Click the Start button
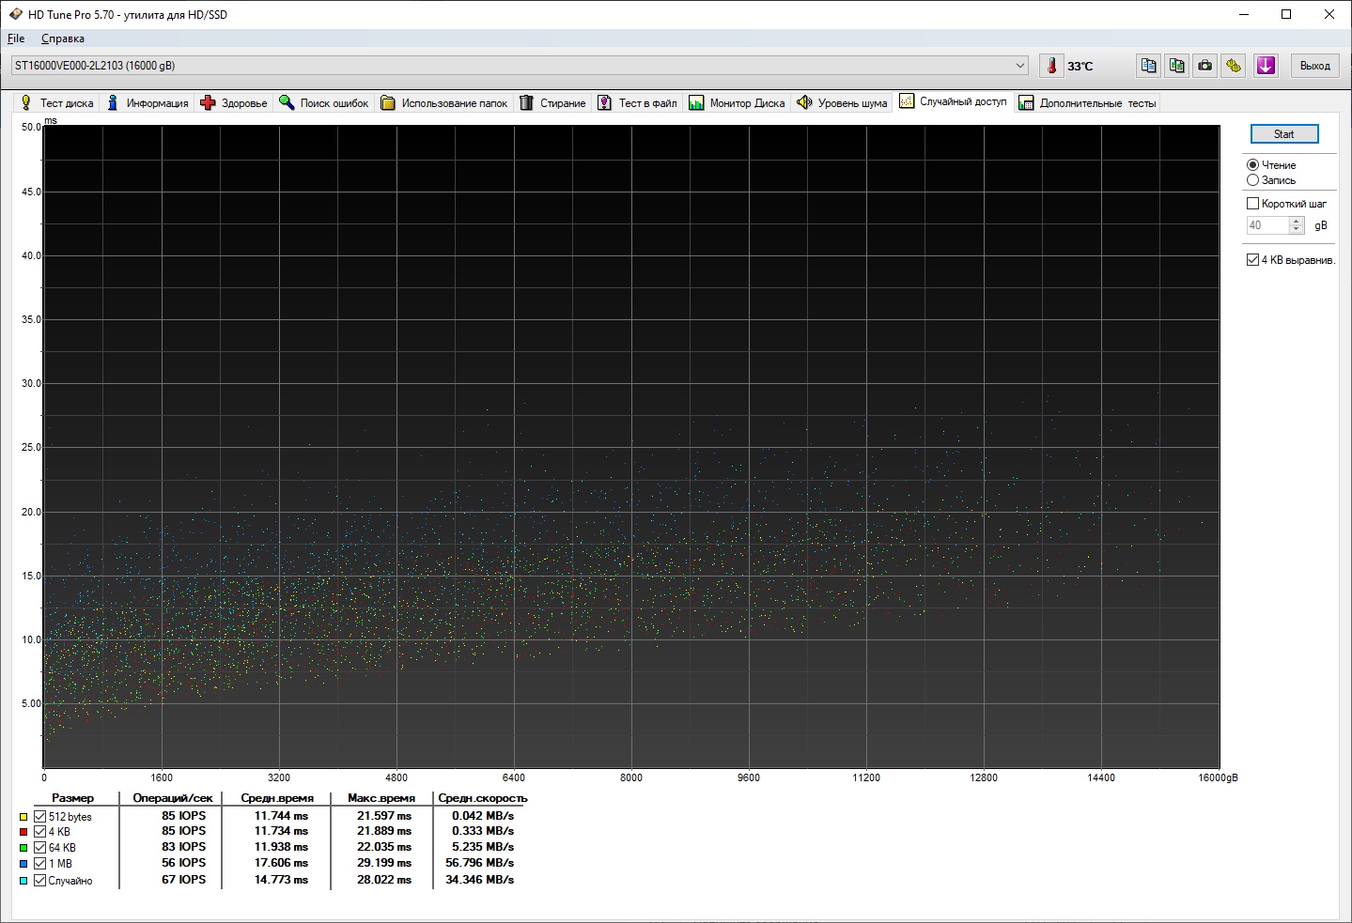The image size is (1352, 923). (x=1284, y=134)
